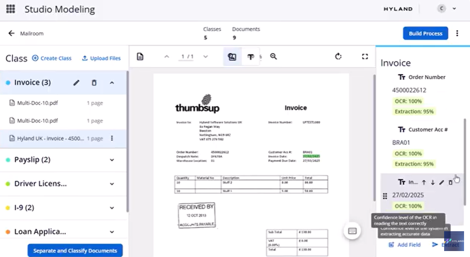470x257 pixels.
Task: Toggle the image view mode button
Action: click(x=232, y=57)
